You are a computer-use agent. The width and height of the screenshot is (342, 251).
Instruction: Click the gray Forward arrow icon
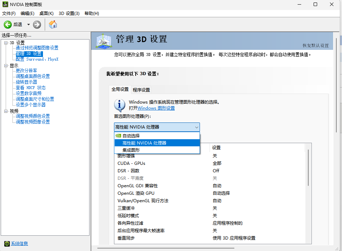37,25
